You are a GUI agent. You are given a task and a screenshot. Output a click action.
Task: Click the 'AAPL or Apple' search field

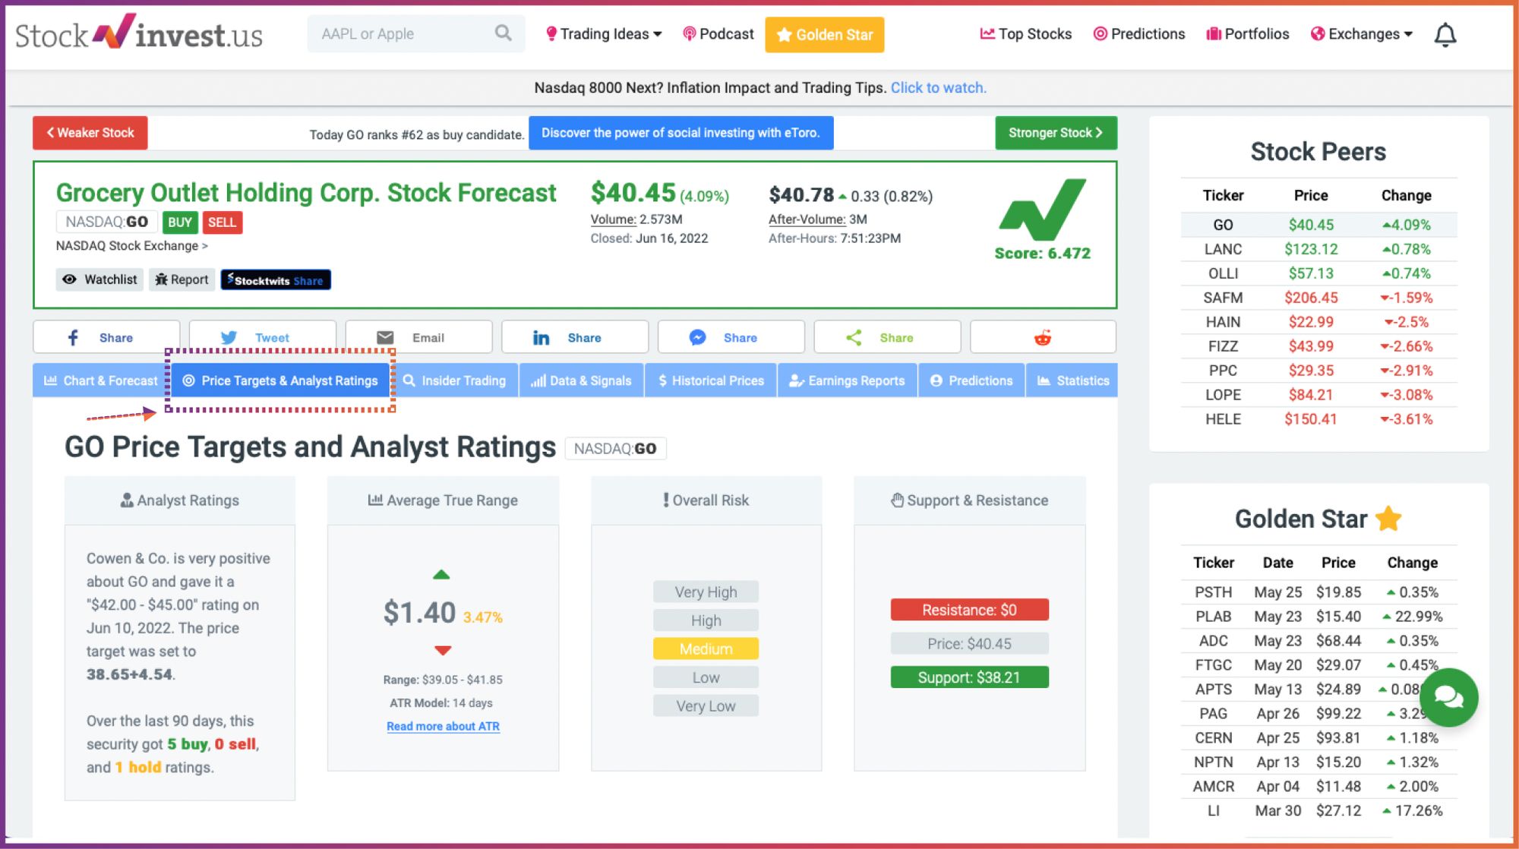click(x=415, y=33)
